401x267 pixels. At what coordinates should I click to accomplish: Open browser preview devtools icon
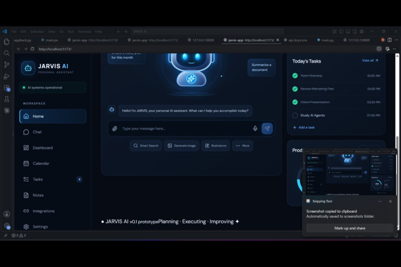[388, 49]
